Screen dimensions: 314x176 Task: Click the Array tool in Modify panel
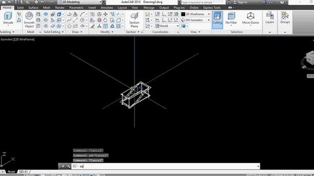(118, 26)
